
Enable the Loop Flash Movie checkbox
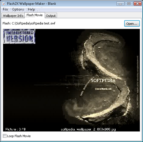[5, 136]
